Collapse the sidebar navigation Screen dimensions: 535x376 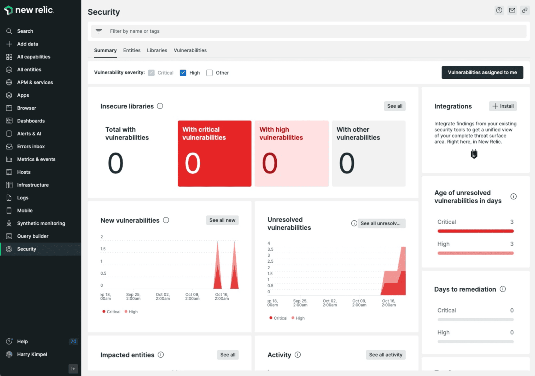click(73, 369)
